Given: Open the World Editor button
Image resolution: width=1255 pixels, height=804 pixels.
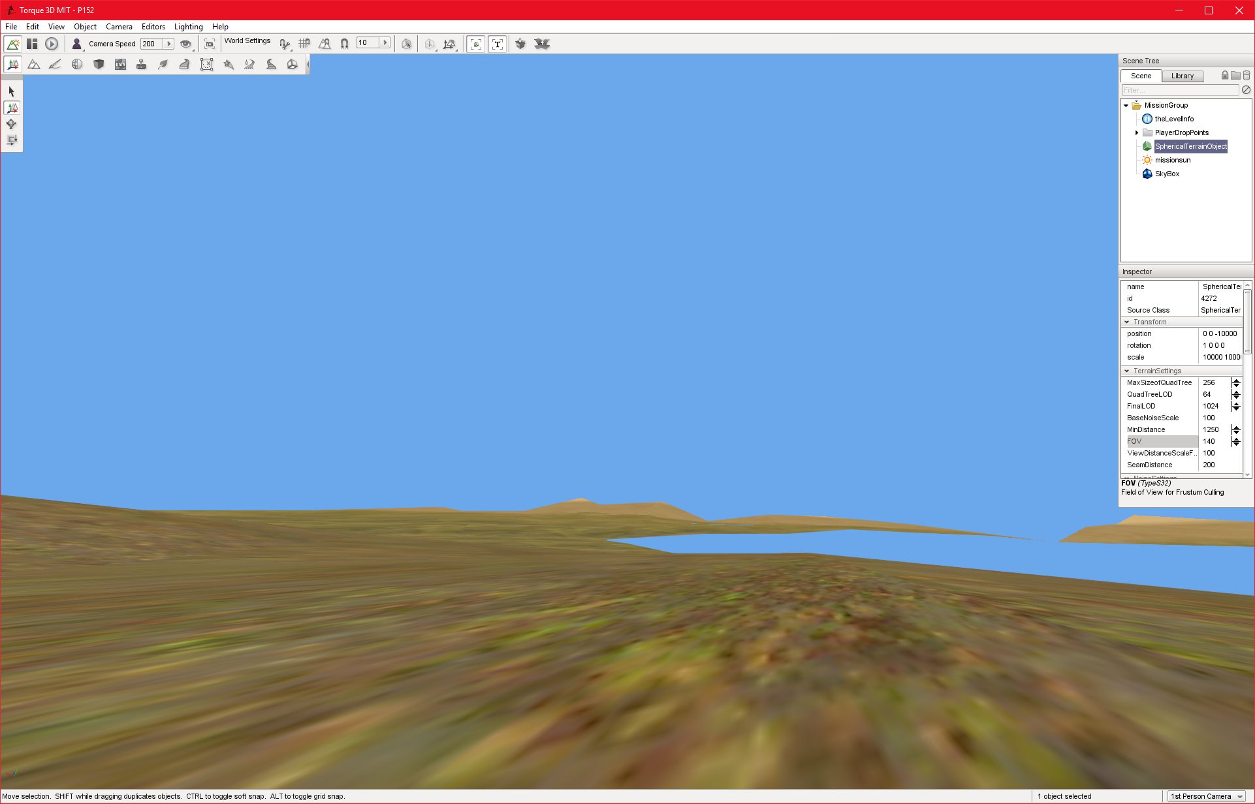Looking at the screenshot, I should 12,44.
